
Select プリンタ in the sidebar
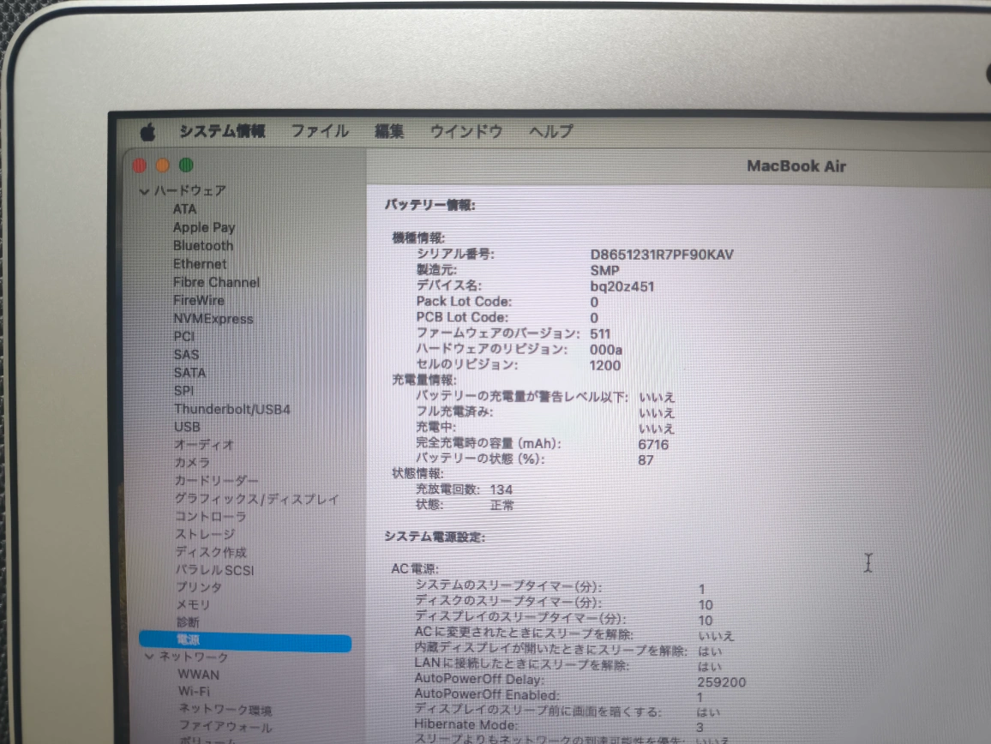pos(199,587)
